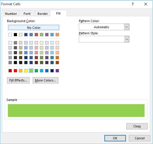
Task: Pick the lightest peach tint swatch
Action: (x=57, y=43)
